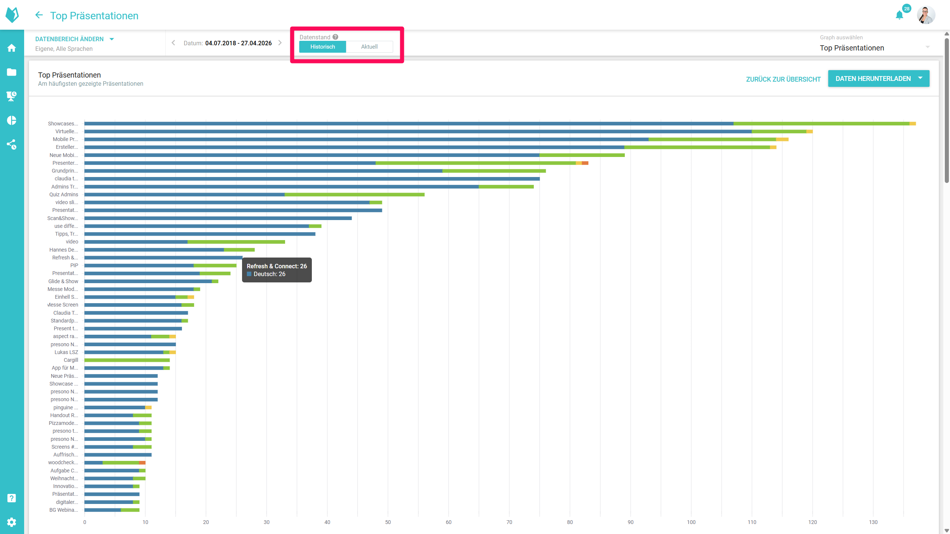Open the presentation board sidebar icon
Screen dimensions: 950x534
(12, 96)
